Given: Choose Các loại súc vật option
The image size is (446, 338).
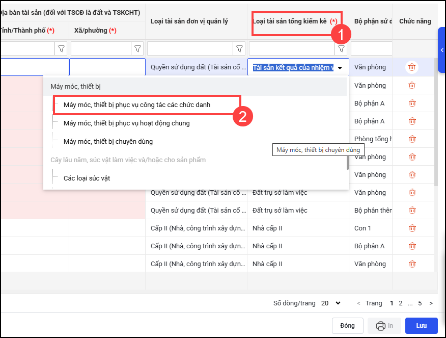Looking at the screenshot, I should (87, 178).
